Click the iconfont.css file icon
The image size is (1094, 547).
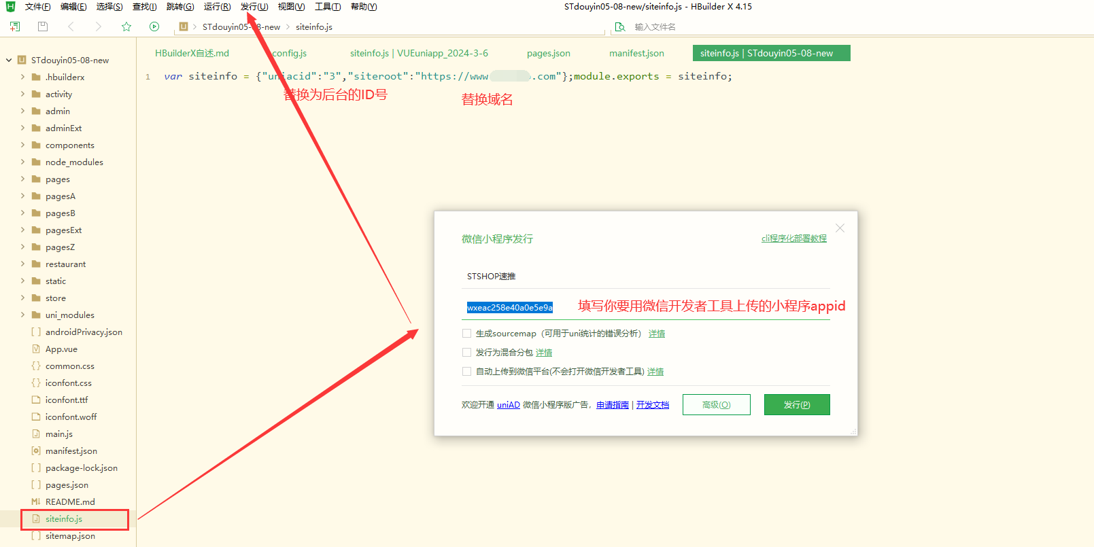(x=36, y=383)
